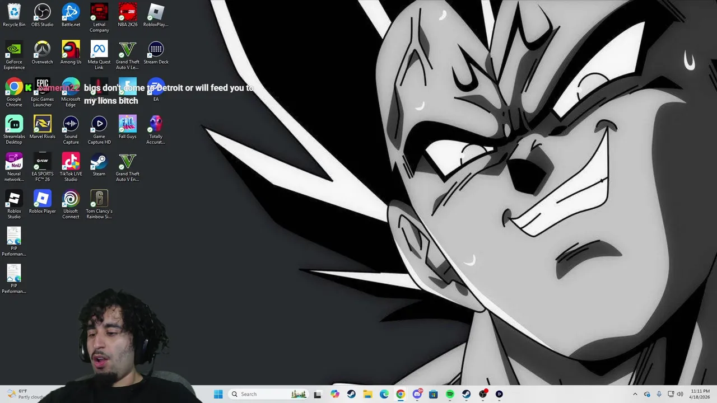Open Microsoft Store from the taskbar
717x403 pixels.
433,394
